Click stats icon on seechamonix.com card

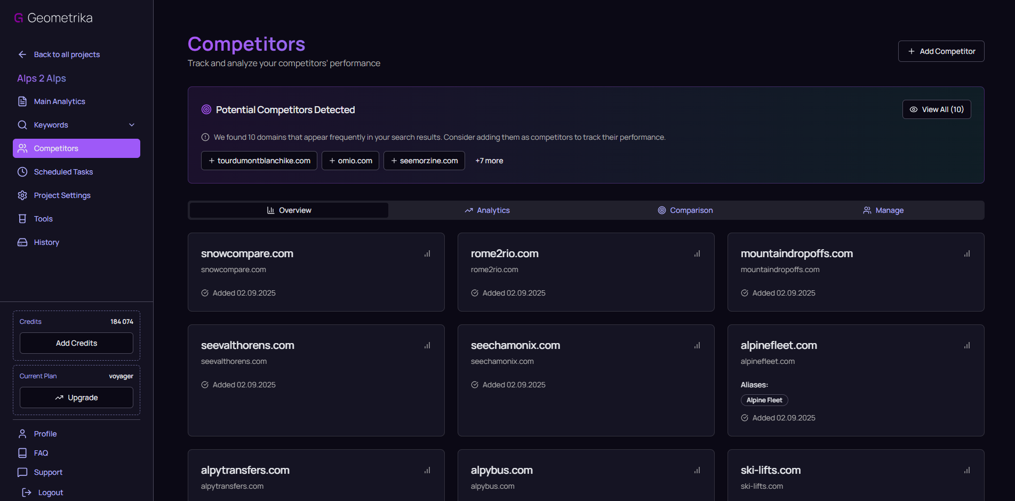click(697, 346)
